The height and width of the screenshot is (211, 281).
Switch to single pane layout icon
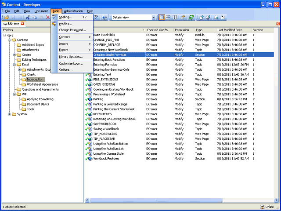tap(162, 18)
